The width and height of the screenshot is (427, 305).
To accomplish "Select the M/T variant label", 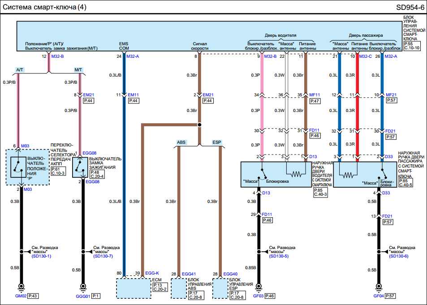I will pos(78,70).
